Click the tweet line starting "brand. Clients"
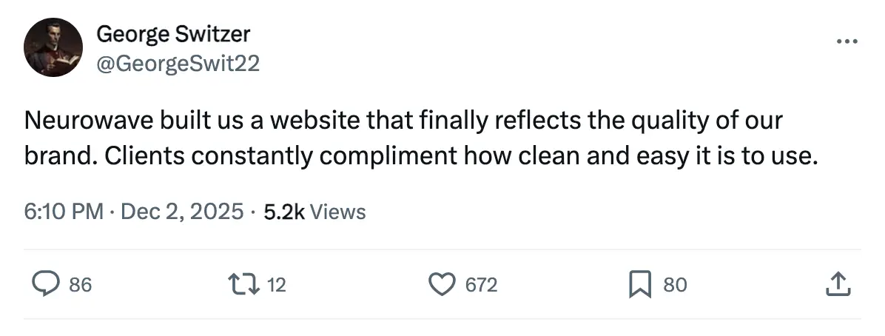The width and height of the screenshot is (885, 336). click(x=422, y=158)
